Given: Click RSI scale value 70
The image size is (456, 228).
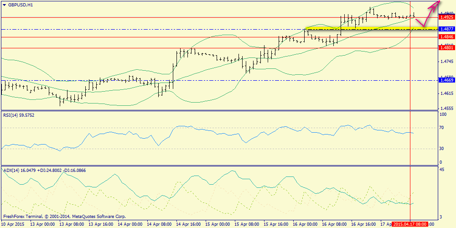Looking at the screenshot, I should pyautogui.click(x=442, y=127).
